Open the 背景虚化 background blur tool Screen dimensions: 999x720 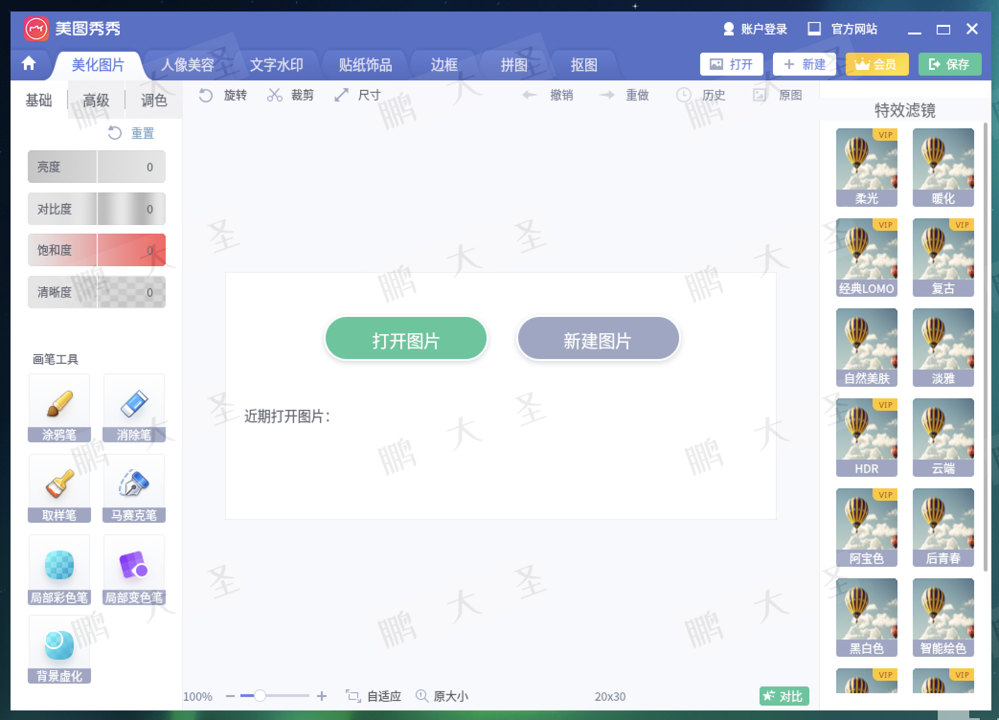pyautogui.click(x=59, y=648)
